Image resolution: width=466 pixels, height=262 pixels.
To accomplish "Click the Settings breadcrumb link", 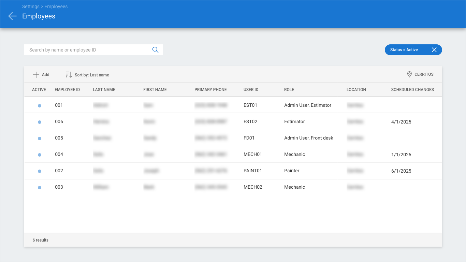I will (x=30, y=6).
